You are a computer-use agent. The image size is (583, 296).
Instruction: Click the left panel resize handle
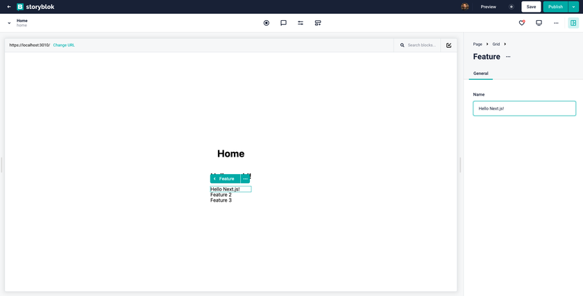pyautogui.click(x=1, y=165)
